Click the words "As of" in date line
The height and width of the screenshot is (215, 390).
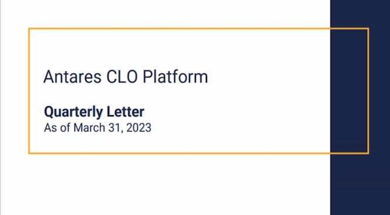pyautogui.click(x=57, y=128)
